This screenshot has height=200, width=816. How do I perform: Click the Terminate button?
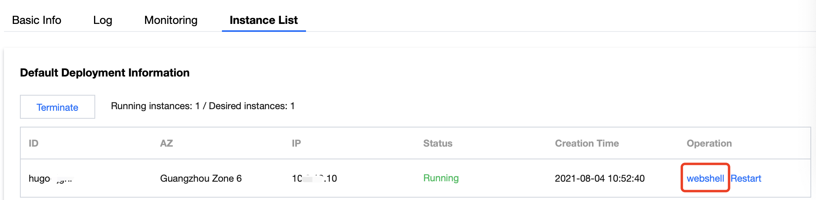click(x=57, y=107)
